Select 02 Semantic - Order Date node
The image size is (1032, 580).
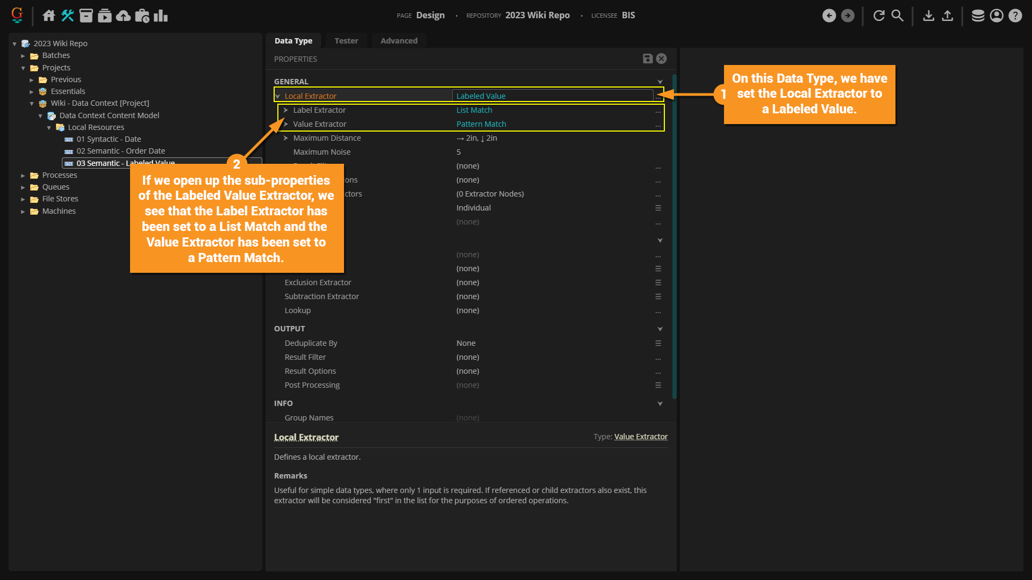120,151
